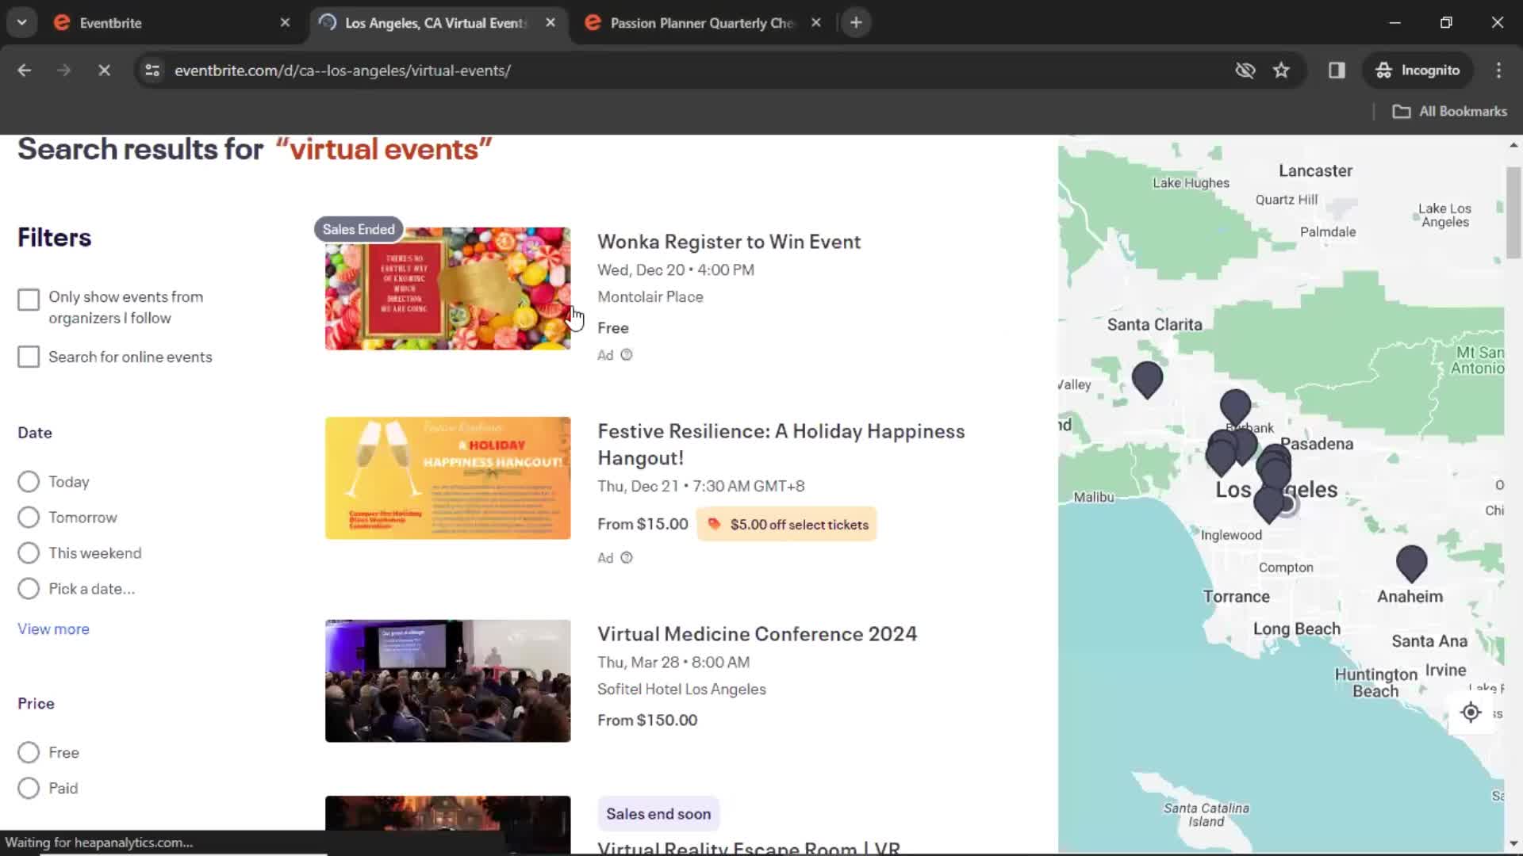The image size is (1523, 856).
Task: Open Wonka event candy thumbnail
Action: tap(447, 289)
